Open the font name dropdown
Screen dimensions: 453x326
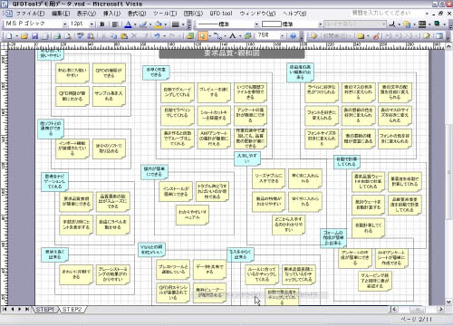click(x=64, y=24)
